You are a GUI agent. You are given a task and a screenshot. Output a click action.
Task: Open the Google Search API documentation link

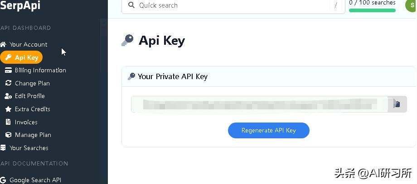[x=35, y=180]
